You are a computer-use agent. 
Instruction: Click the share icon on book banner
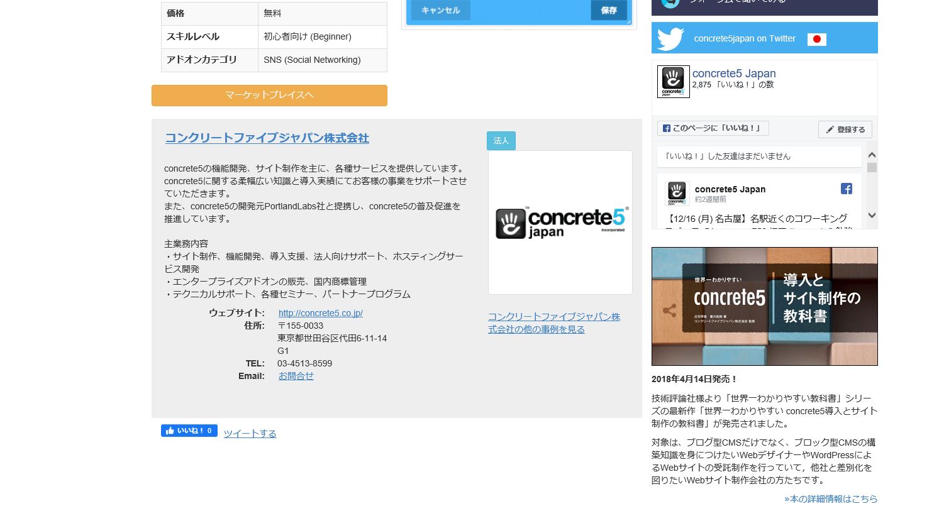670,310
